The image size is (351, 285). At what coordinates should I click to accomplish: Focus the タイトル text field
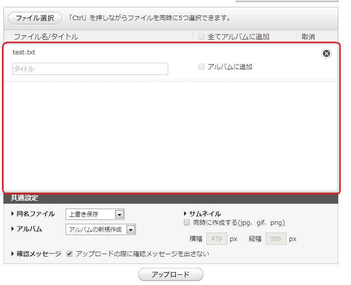pos(90,69)
